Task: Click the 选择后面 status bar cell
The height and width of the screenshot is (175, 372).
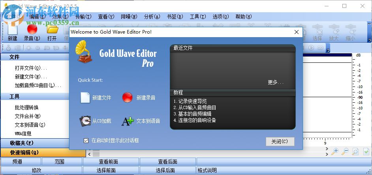Action: (168, 171)
